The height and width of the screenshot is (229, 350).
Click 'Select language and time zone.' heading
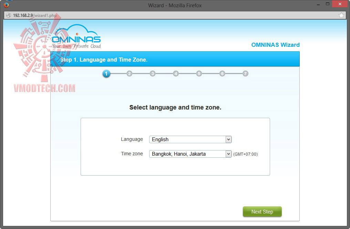pyautogui.click(x=175, y=107)
